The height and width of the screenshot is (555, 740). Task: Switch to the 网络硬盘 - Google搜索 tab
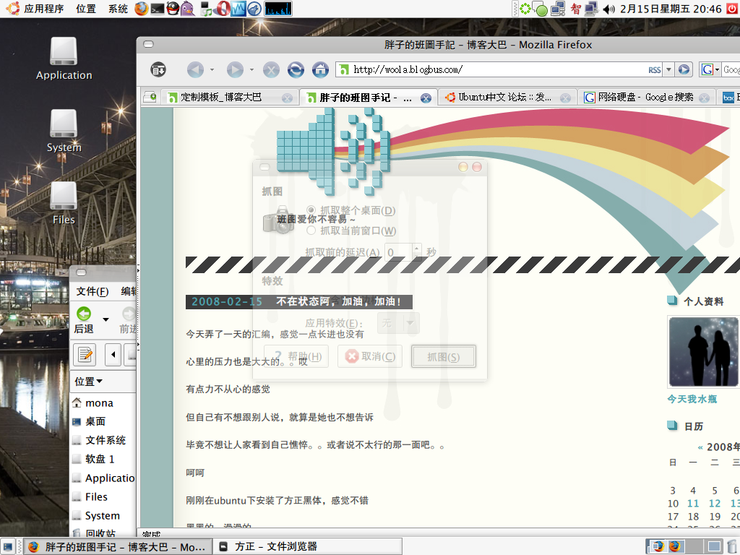[647, 98]
